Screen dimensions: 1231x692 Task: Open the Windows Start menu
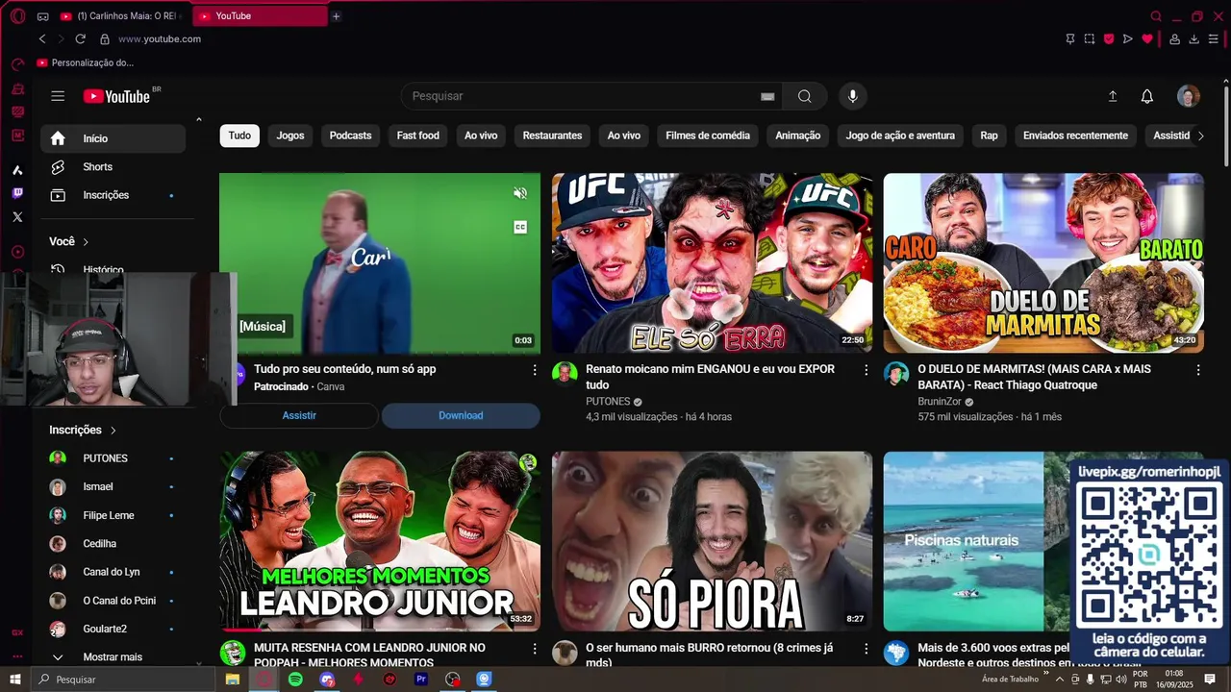point(15,680)
